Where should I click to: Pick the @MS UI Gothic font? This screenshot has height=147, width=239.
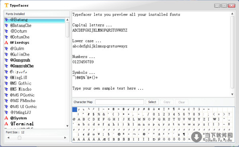(24, 106)
